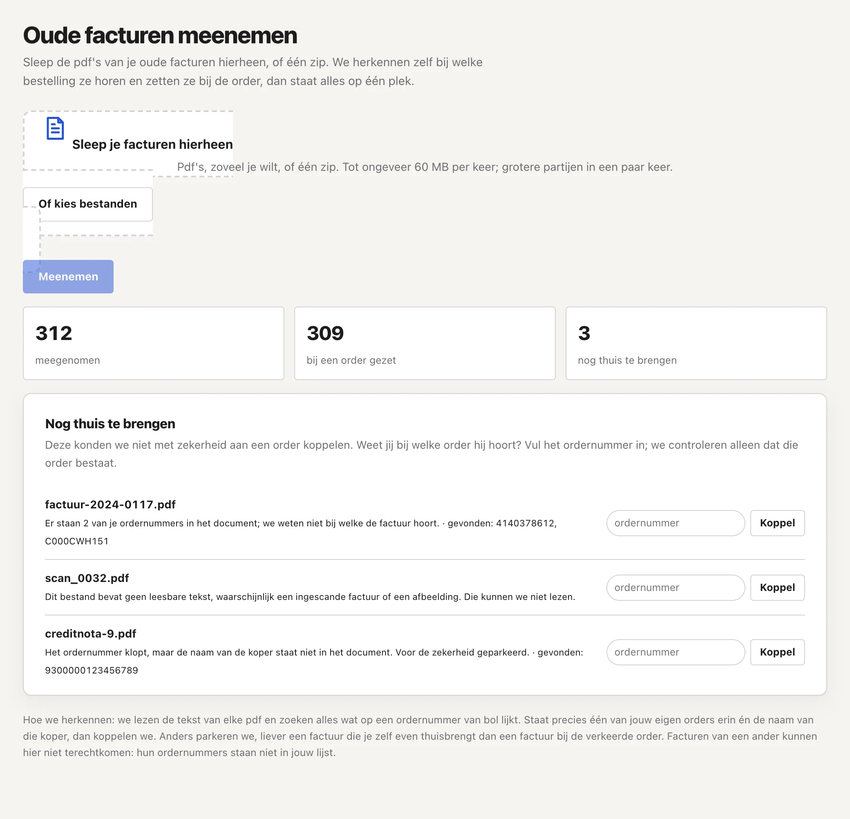Click the blue Meenemen button
Screen dimensions: 850x819
(68, 276)
